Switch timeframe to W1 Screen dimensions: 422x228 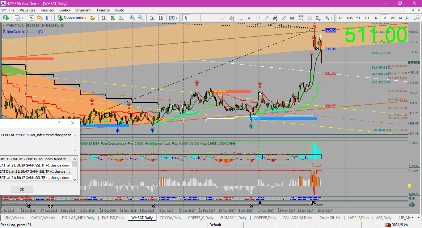[393, 18]
